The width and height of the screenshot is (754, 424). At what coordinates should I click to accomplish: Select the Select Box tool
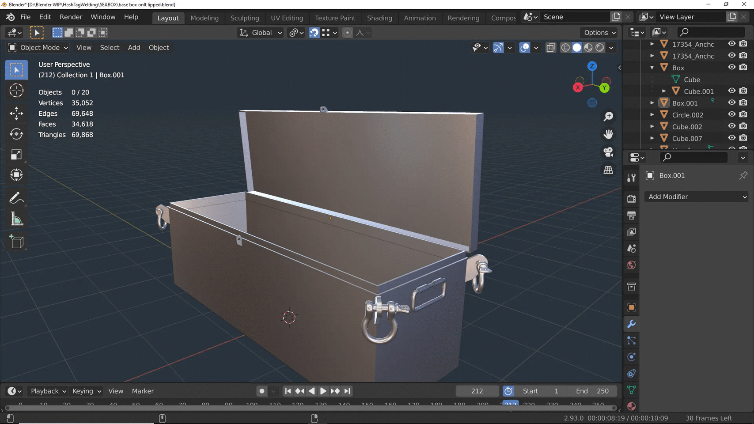16,70
